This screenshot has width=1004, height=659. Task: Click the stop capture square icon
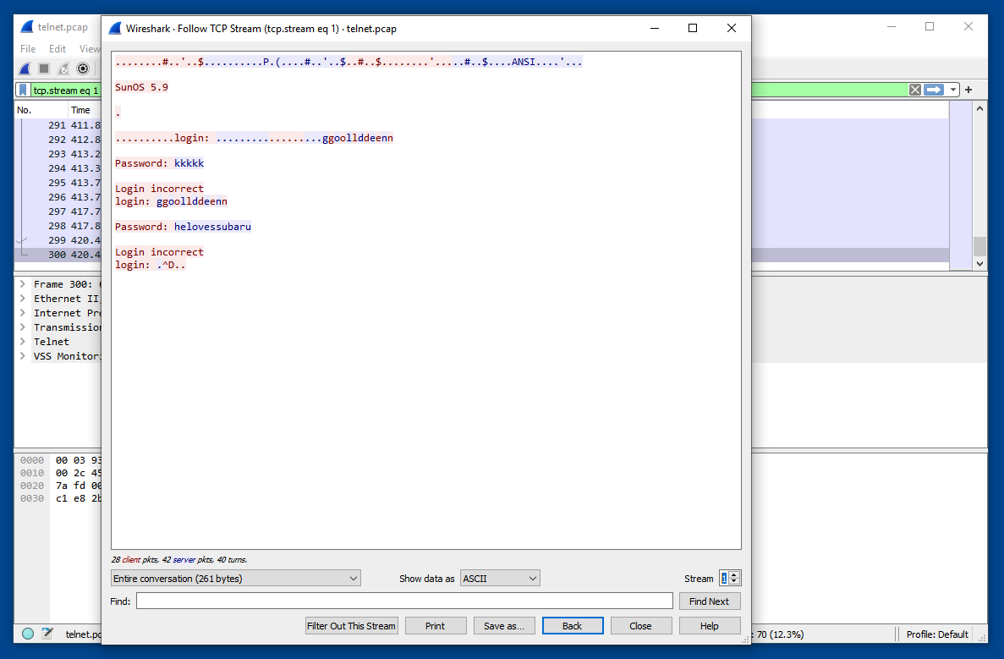pyautogui.click(x=44, y=69)
